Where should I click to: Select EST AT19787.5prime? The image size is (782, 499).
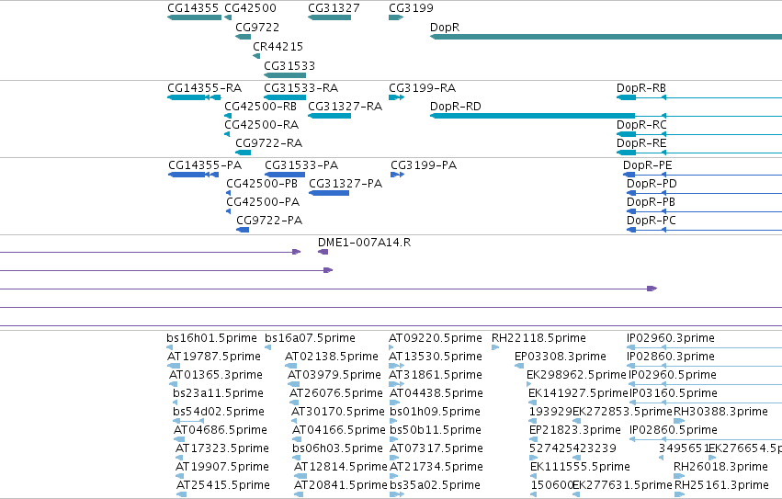[x=174, y=366]
